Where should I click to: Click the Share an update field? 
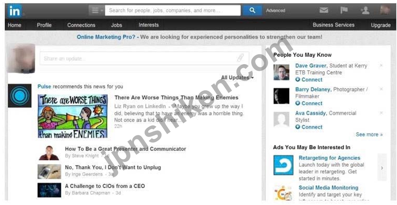pos(144,58)
